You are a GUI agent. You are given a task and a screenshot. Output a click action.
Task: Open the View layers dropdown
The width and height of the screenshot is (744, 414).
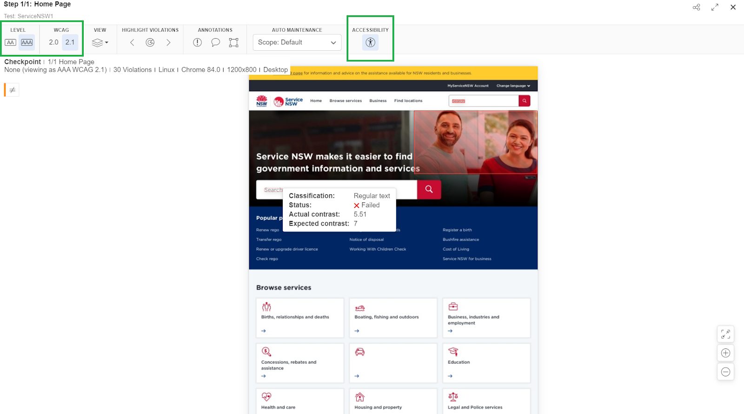[x=100, y=43]
